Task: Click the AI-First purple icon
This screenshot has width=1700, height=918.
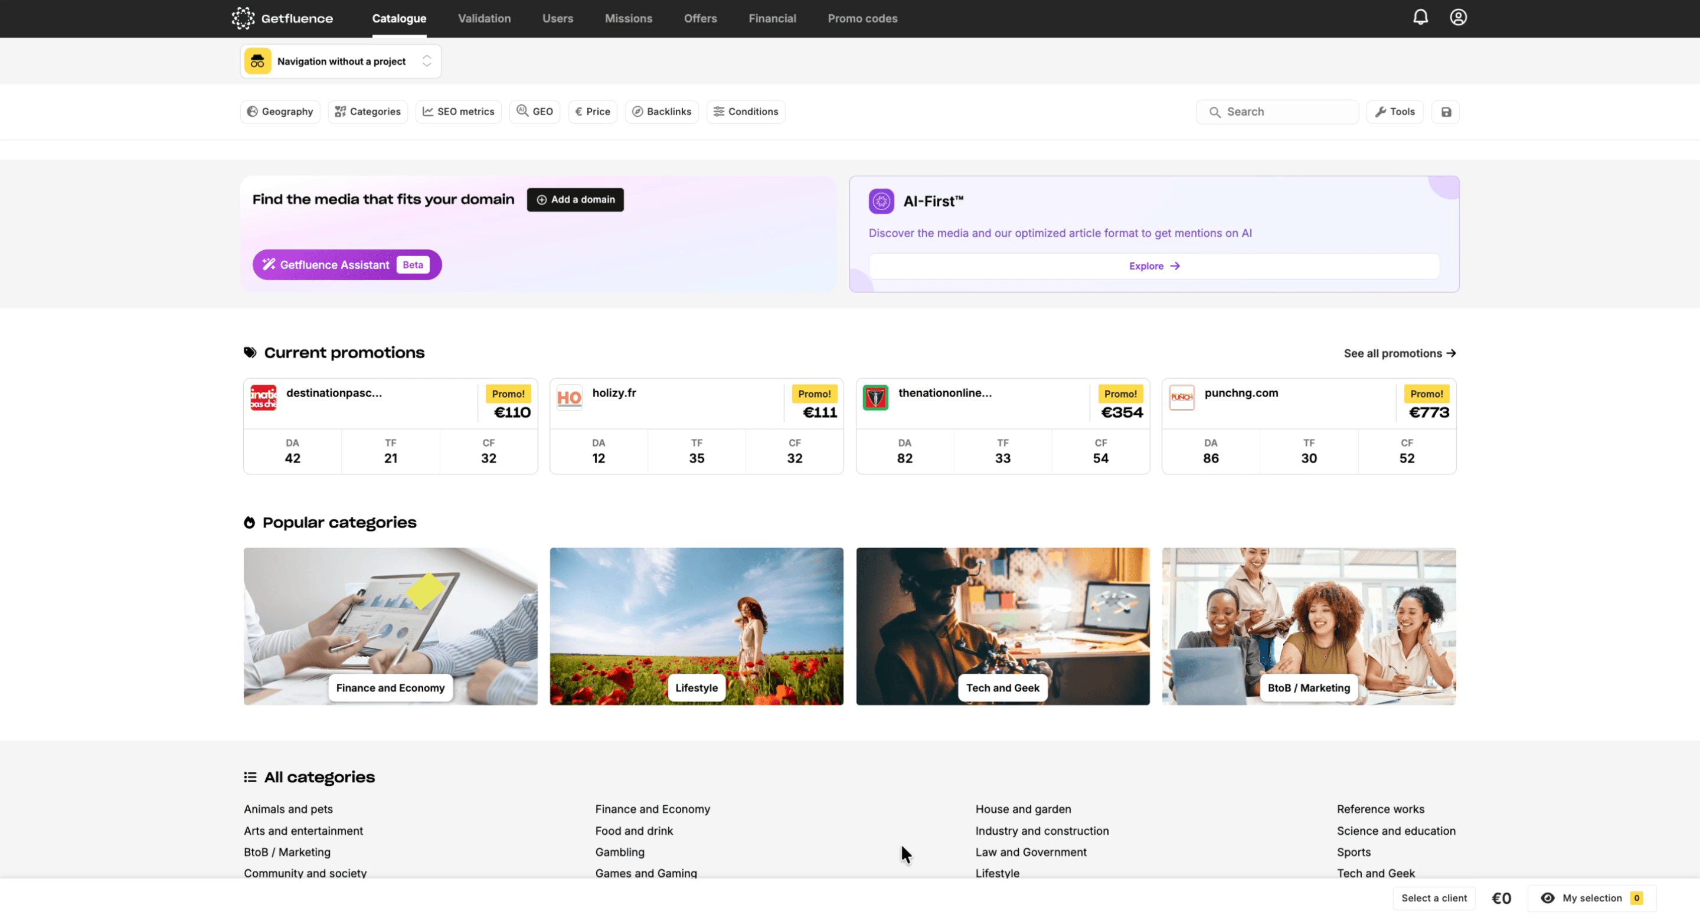Action: [x=881, y=201]
